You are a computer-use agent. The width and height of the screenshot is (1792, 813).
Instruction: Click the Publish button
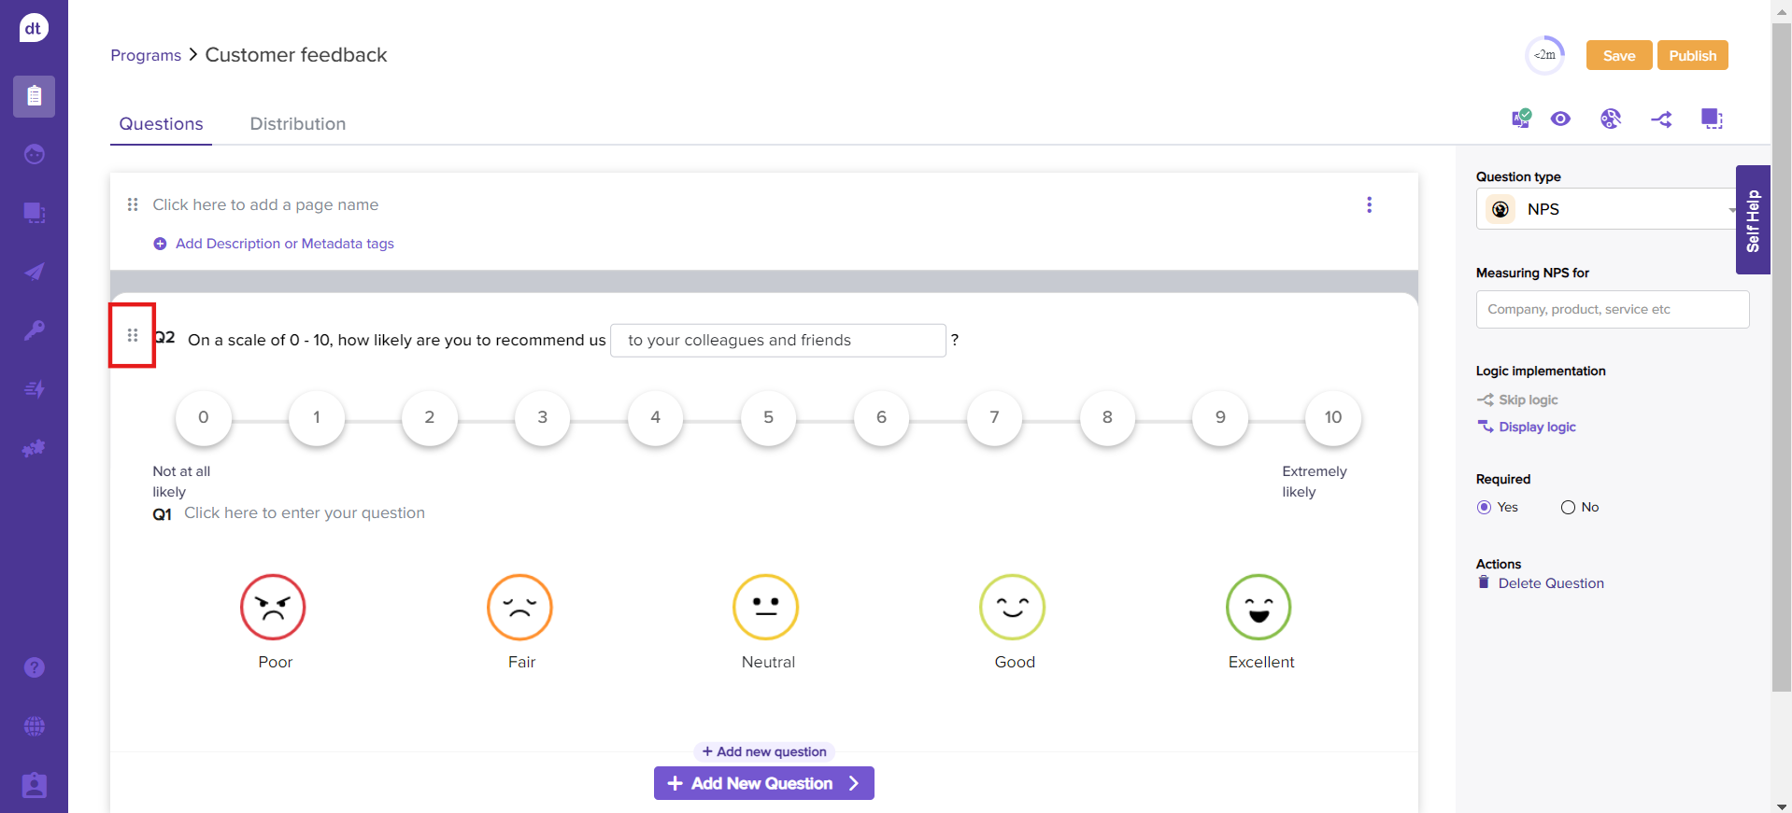coord(1692,55)
